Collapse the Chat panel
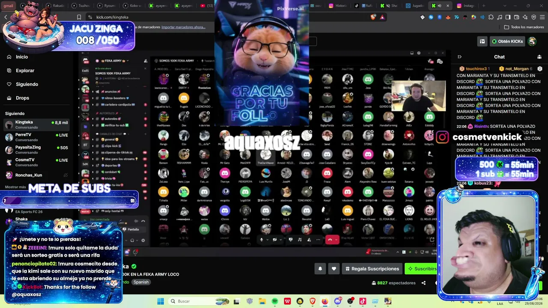The image size is (548, 308). pyautogui.click(x=459, y=57)
